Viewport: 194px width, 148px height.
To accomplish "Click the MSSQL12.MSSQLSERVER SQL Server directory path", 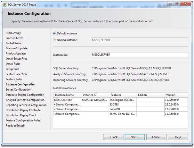I will [x=131, y=68].
